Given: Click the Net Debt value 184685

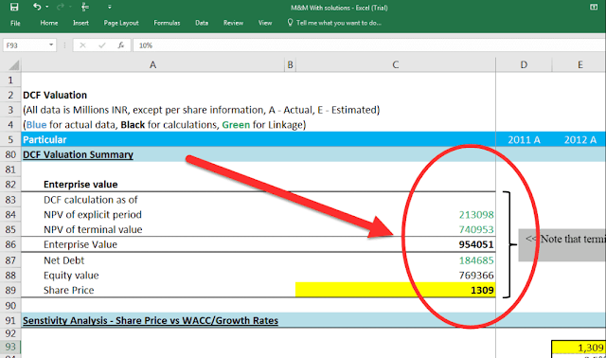Looking at the screenshot, I should pos(476,260).
